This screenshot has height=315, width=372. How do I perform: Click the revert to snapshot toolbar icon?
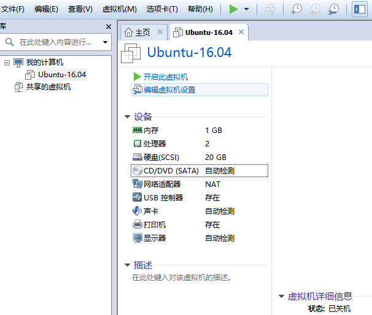315,9
